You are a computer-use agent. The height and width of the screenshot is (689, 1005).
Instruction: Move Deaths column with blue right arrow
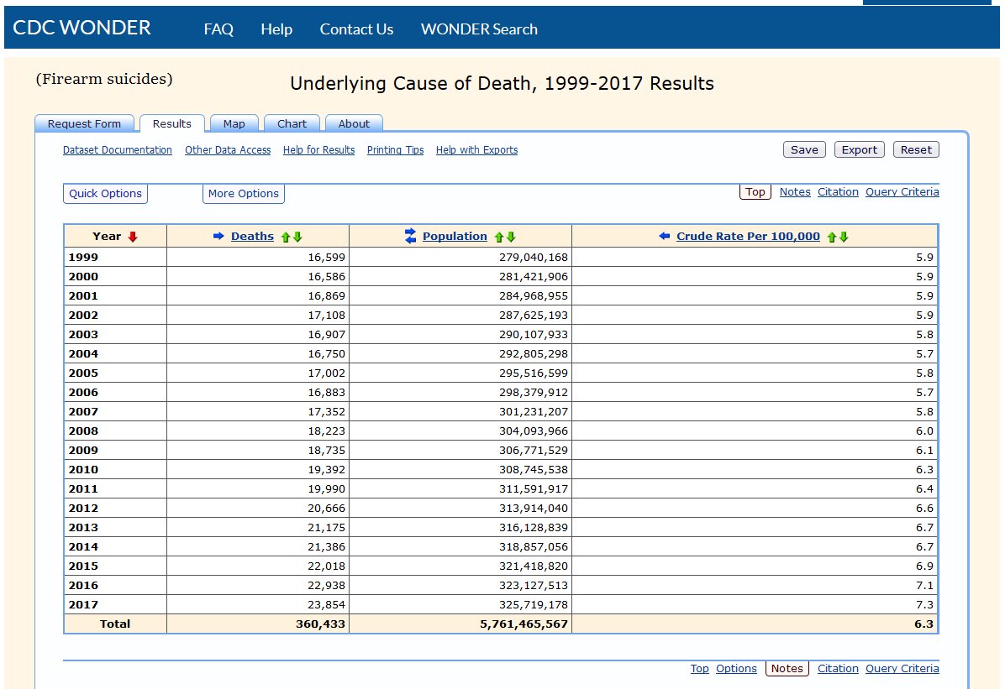218,237
